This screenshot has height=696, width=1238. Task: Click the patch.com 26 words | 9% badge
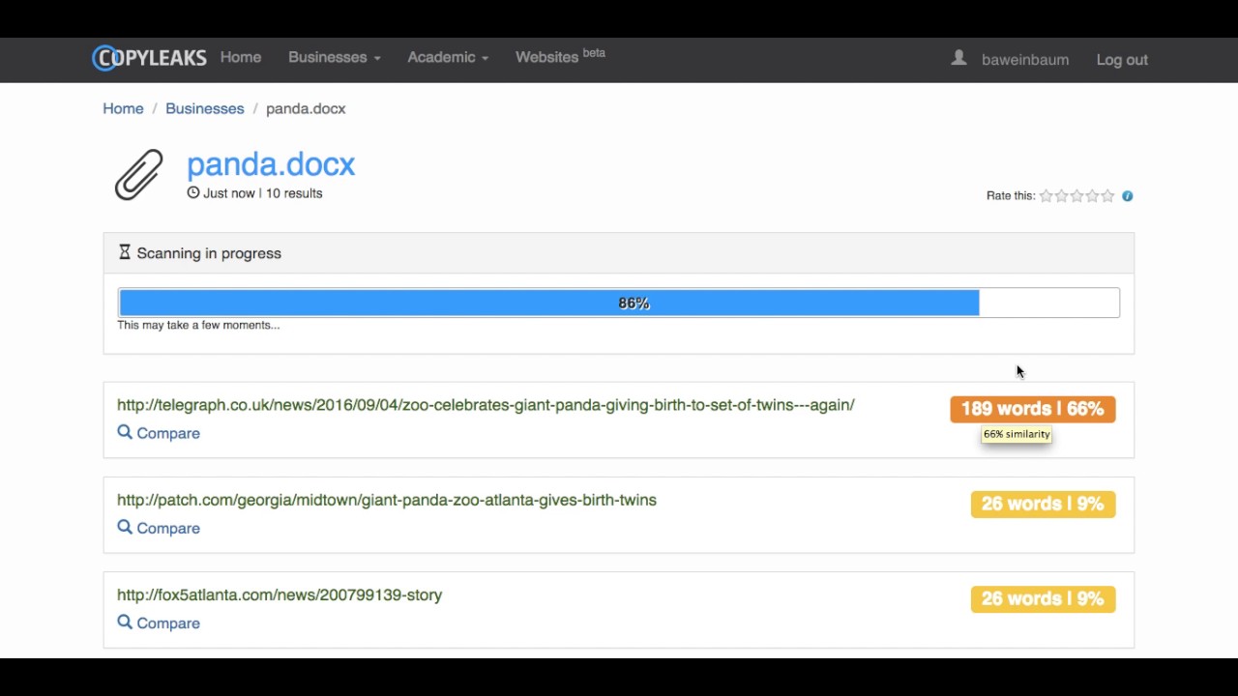point(1043,504)
